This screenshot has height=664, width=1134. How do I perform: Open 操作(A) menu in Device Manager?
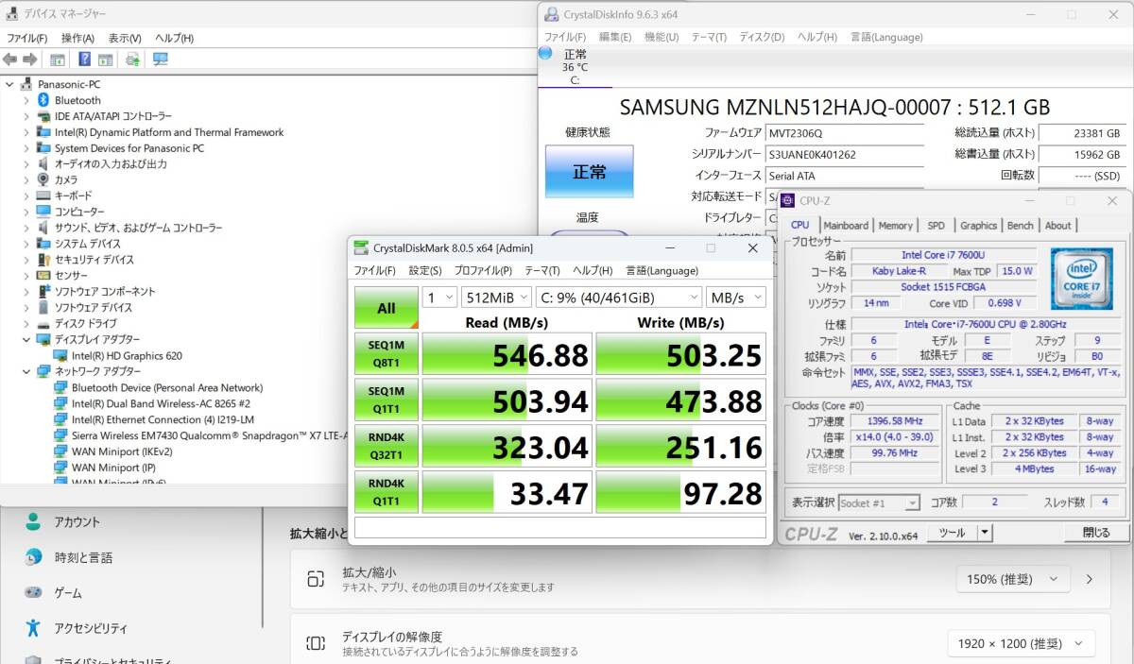click(x=77, y=38)
